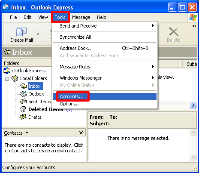Image resolution: width=199 pixels, height=173 pixels.
Task: Open the Drafts folder icon
Action: [x=23, y=117]
